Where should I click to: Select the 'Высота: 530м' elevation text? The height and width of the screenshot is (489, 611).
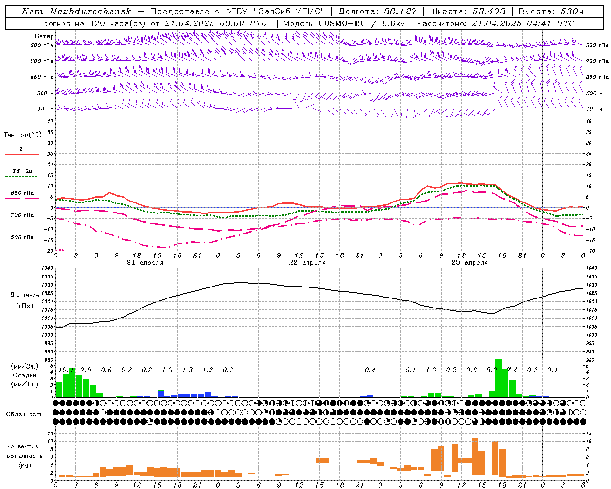[x=551, y=11]
